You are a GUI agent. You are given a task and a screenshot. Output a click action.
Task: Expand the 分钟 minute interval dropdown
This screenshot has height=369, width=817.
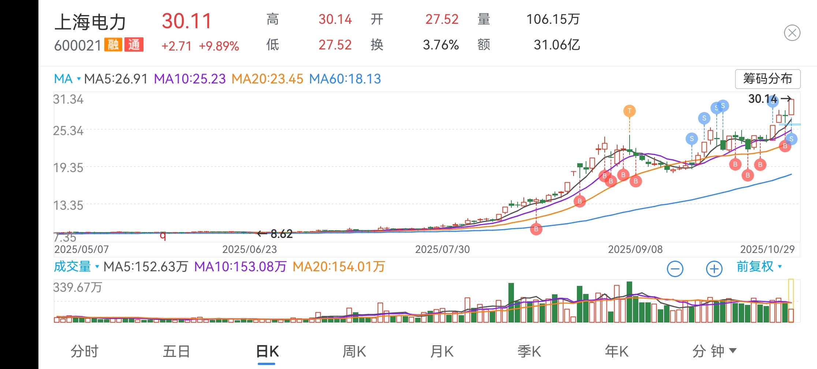(x=714, y=351)
